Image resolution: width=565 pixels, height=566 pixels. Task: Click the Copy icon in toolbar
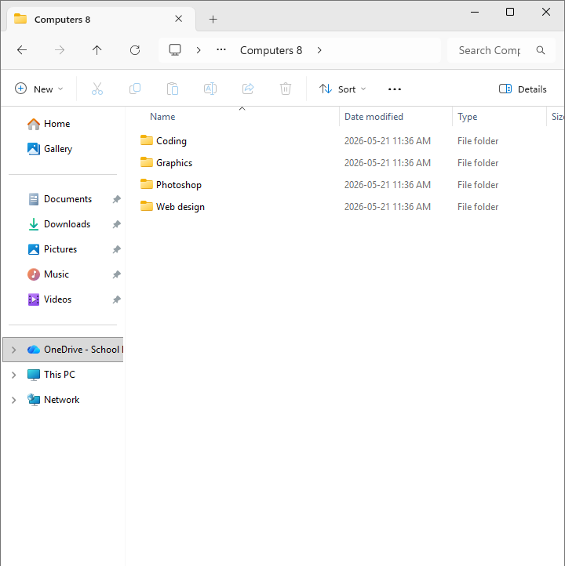(135, 89)
